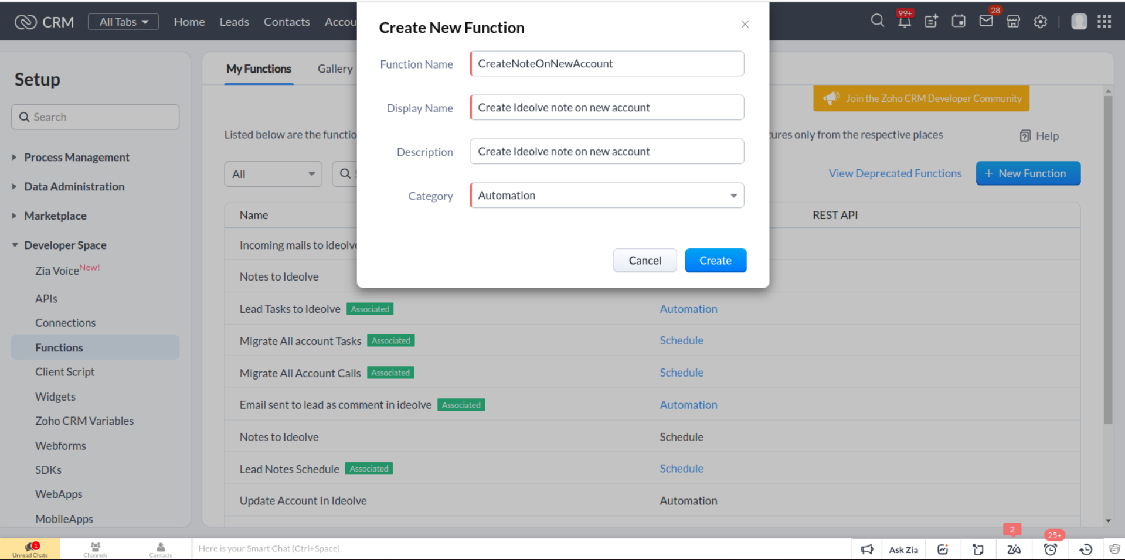
Task: Close the Create New Function dialog
Action: [x=745, y=24]
